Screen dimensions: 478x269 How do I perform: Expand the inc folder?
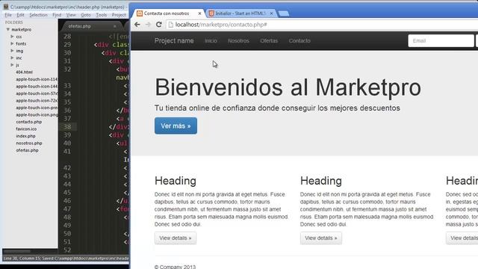pyautogui.click(x=12, y=58)
